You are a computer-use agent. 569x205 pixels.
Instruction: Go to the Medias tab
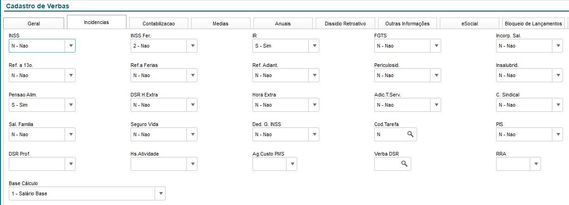[221, 24]
